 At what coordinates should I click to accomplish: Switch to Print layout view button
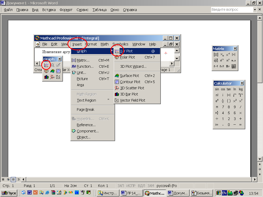(13, 179)
